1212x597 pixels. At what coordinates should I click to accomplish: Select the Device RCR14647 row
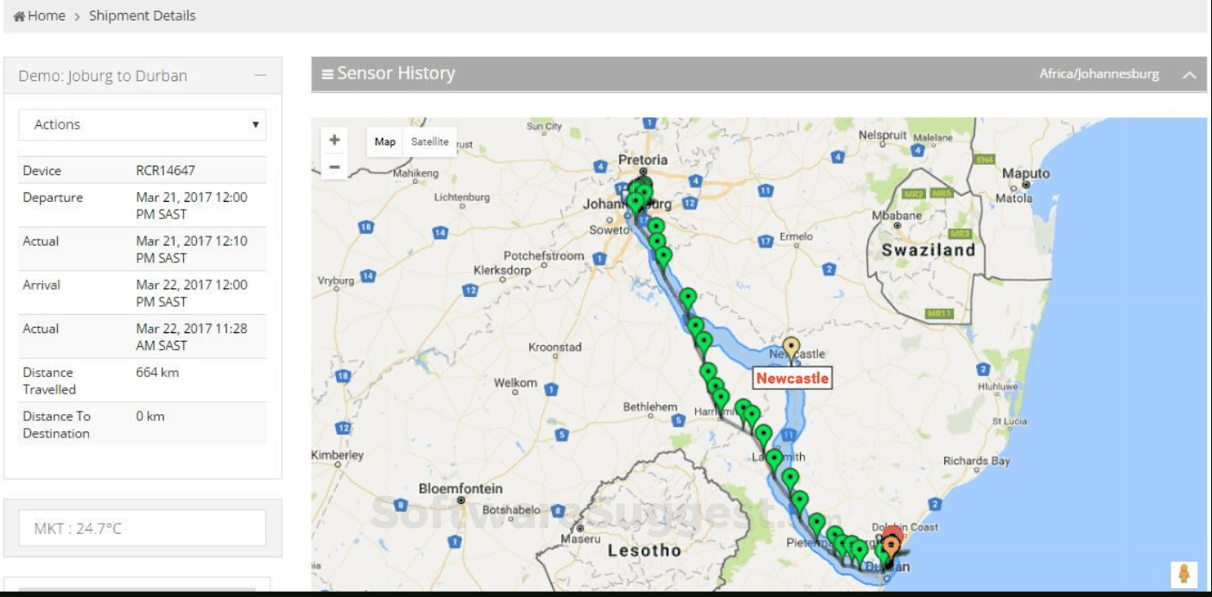point(142,169)
